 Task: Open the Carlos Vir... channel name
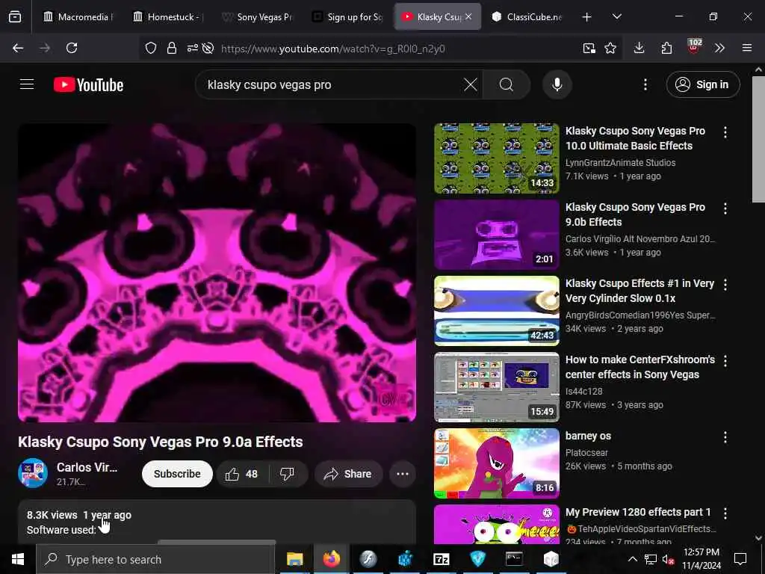point(87,467)
